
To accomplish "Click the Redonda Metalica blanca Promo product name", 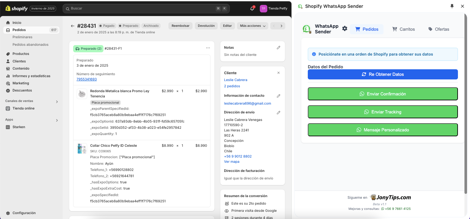I will click(120, 93).
